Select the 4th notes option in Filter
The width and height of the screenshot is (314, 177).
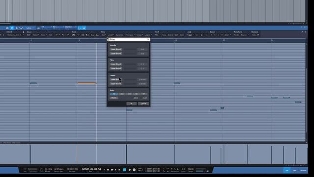click(136, 94)
